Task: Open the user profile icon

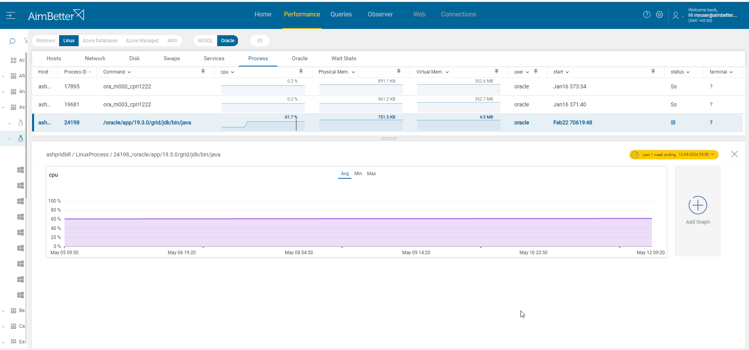Action: pos(675,15)
